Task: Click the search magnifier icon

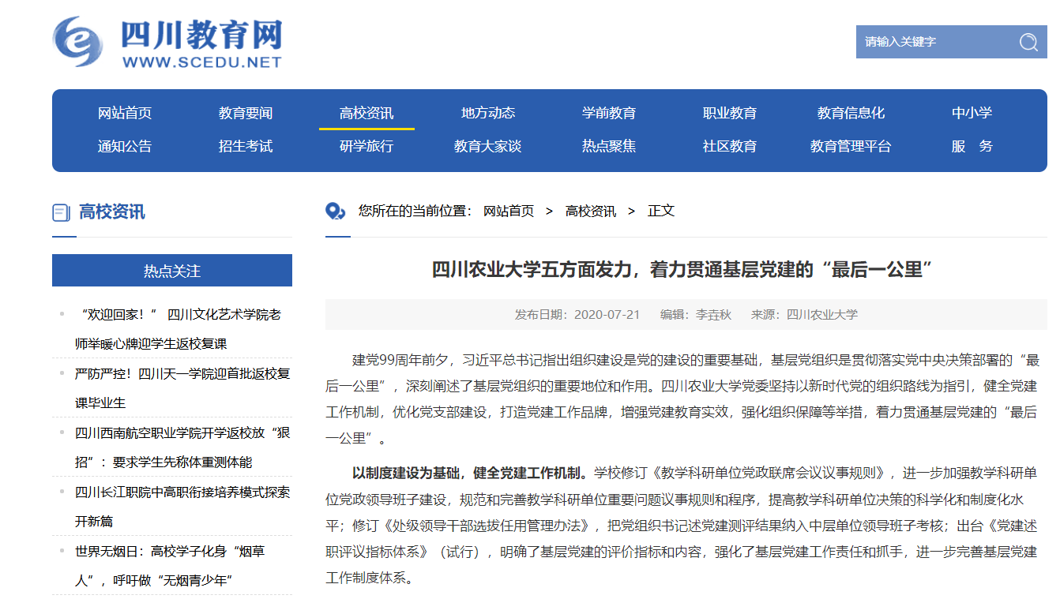Action: pyautogui.click(x=1028, y=42)
